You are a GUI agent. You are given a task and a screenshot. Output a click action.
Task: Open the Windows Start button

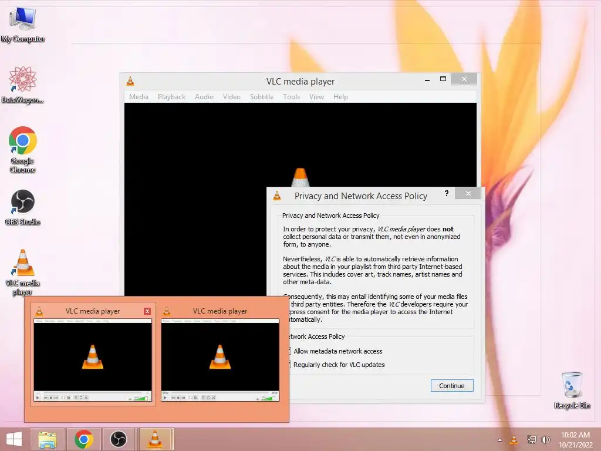[x=14, y=439]
